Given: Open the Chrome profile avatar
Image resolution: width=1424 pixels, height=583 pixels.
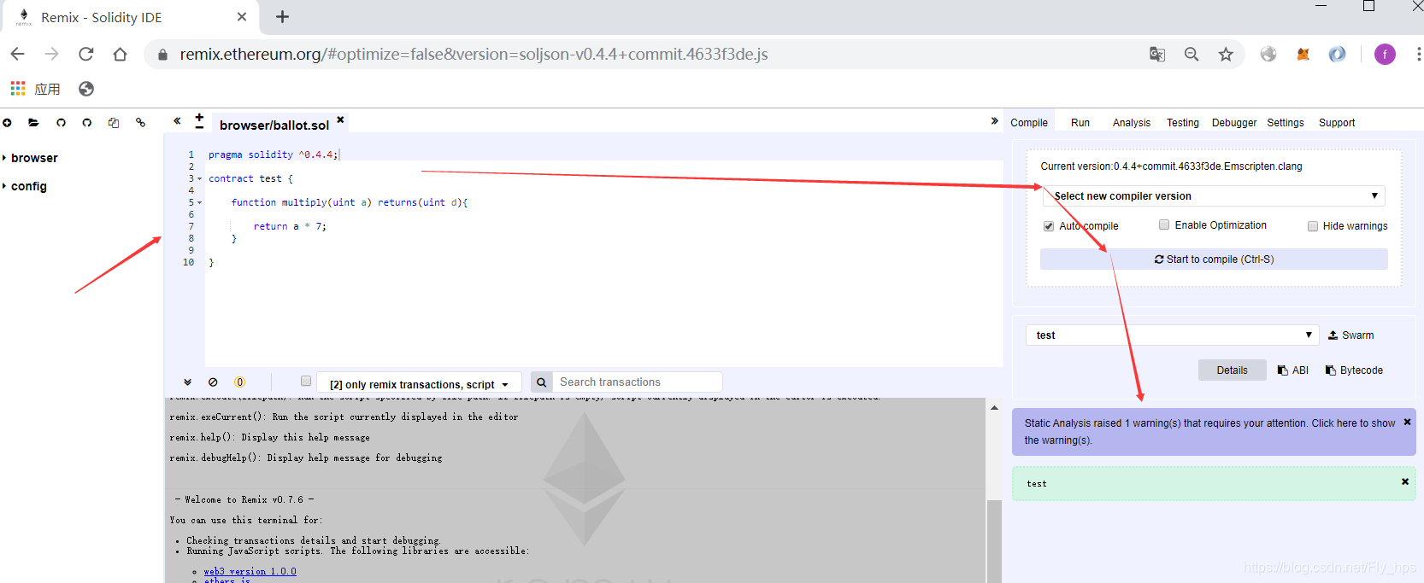Looking at the screenshot, I should coord(1385,54).
